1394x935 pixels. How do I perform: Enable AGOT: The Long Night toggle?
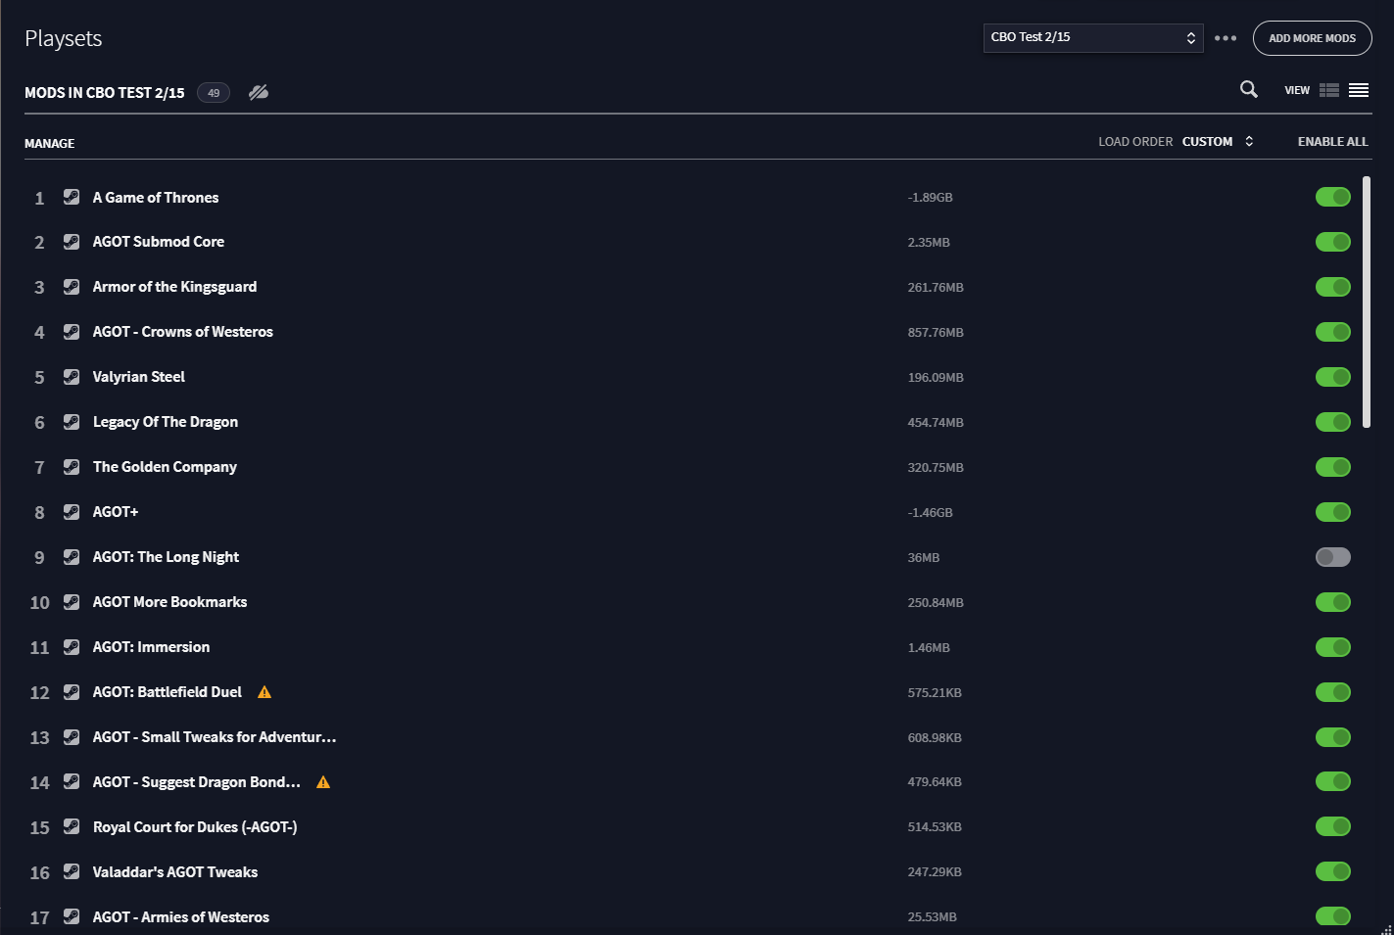1333,557
